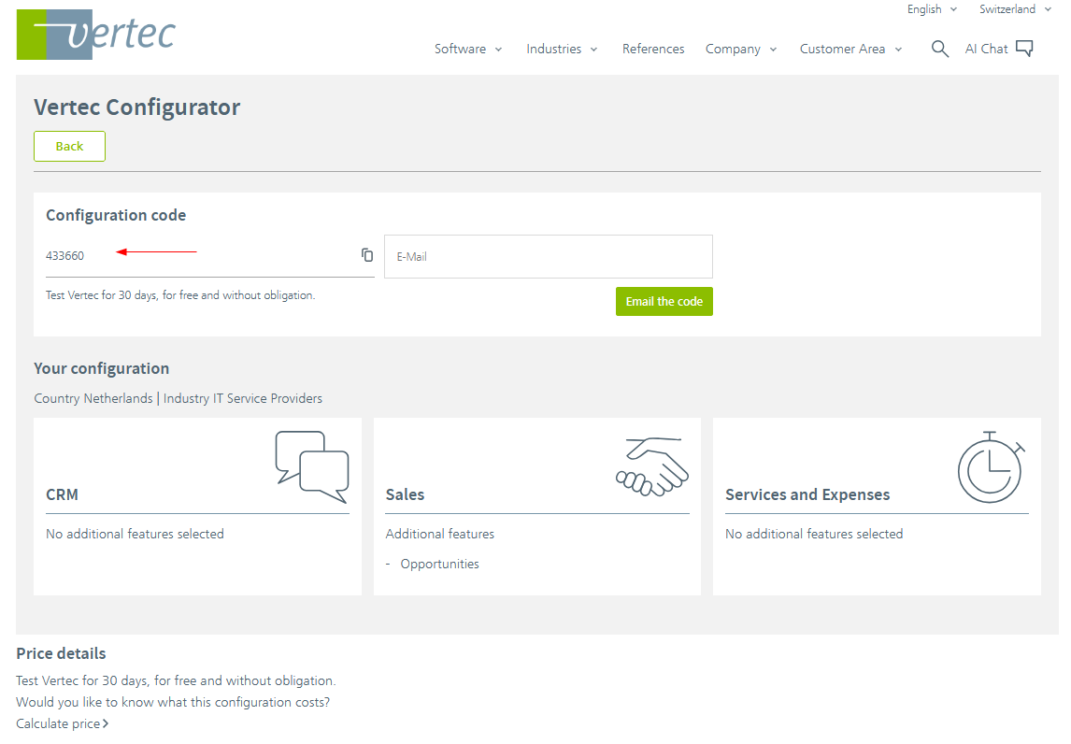Click the Back button
This screenshot has width=1071, height=744.
pyautogui.click(x=70, y=146)
